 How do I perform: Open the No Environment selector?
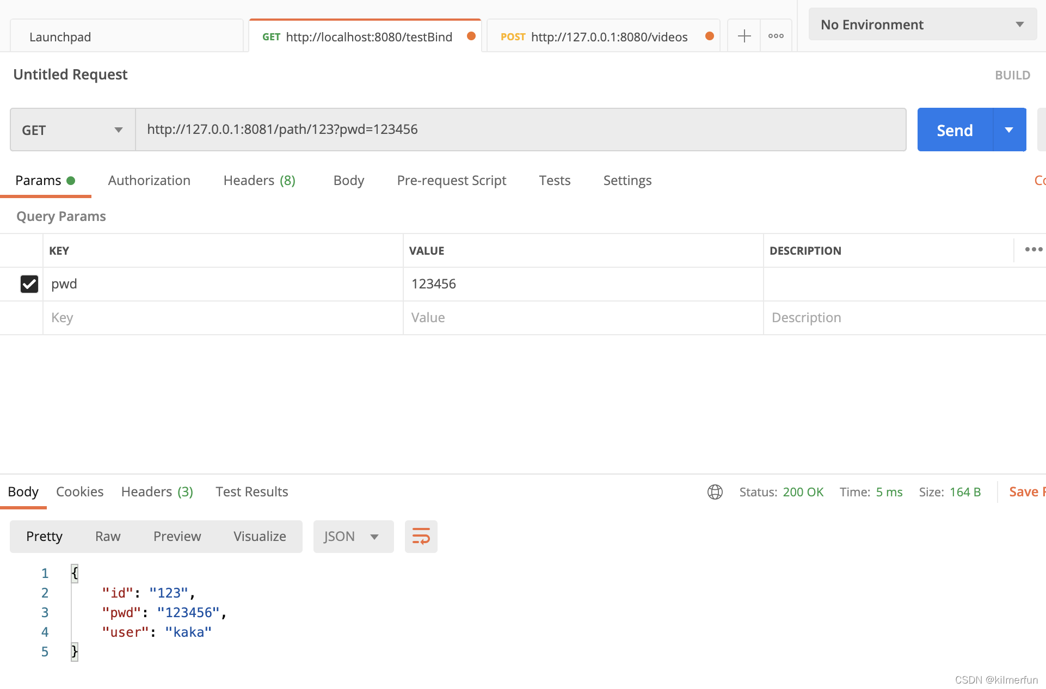point(922,24)
